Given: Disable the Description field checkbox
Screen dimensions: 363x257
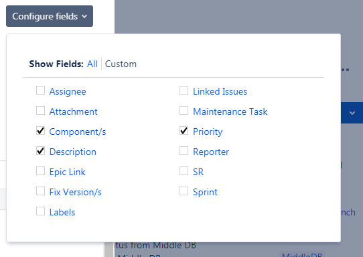Looking at the screenshot, I should (x=40, y=151).
